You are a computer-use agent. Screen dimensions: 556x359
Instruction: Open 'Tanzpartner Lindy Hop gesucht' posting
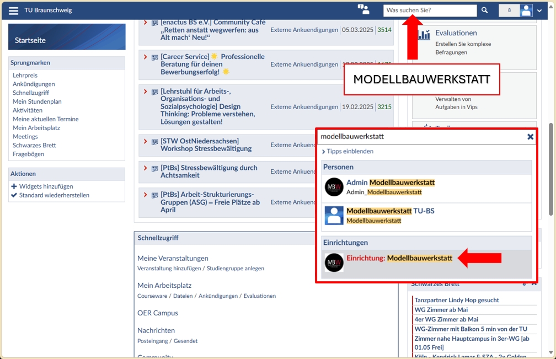pos(457,300)
